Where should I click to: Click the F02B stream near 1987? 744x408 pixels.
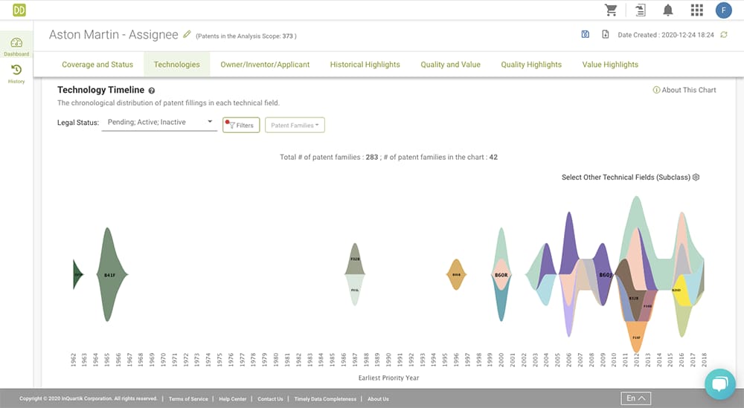(x=355, y=259)
